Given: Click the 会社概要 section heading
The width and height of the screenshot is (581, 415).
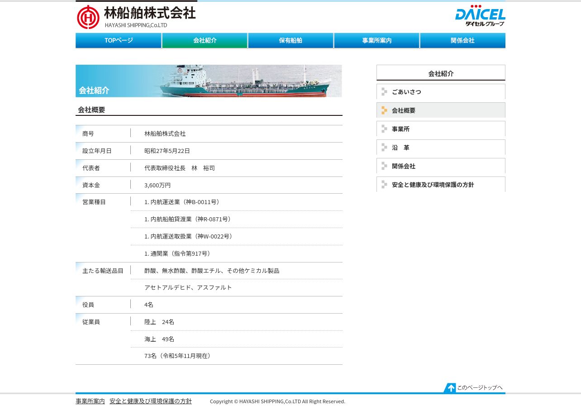Looking at the screenshot, I should (x=91, y=110).
